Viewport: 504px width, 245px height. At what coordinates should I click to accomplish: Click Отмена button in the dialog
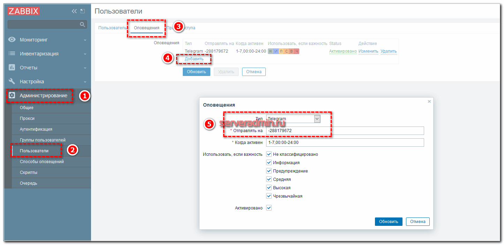pyautogui.click(x=418, y=222)
